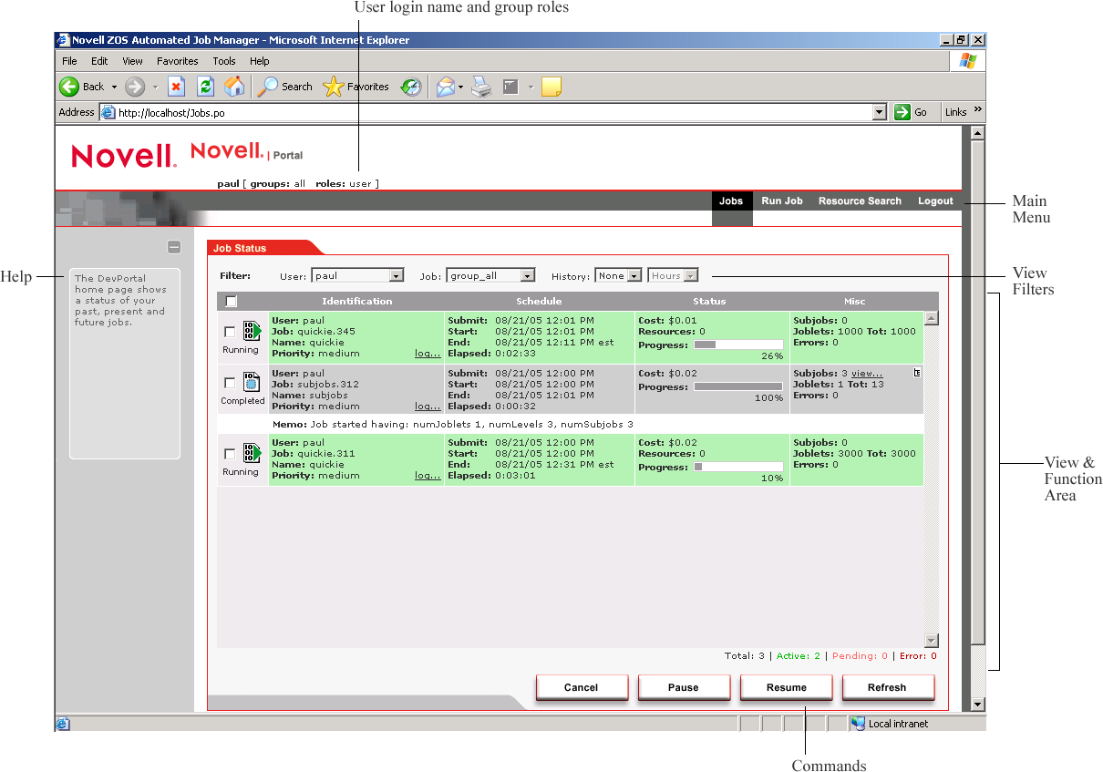Open the log link for job quickie.345
The height and width of the screenshot is (772, 1103).
point(428,354)
